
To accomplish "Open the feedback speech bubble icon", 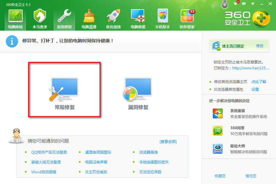I will point(244,3).
